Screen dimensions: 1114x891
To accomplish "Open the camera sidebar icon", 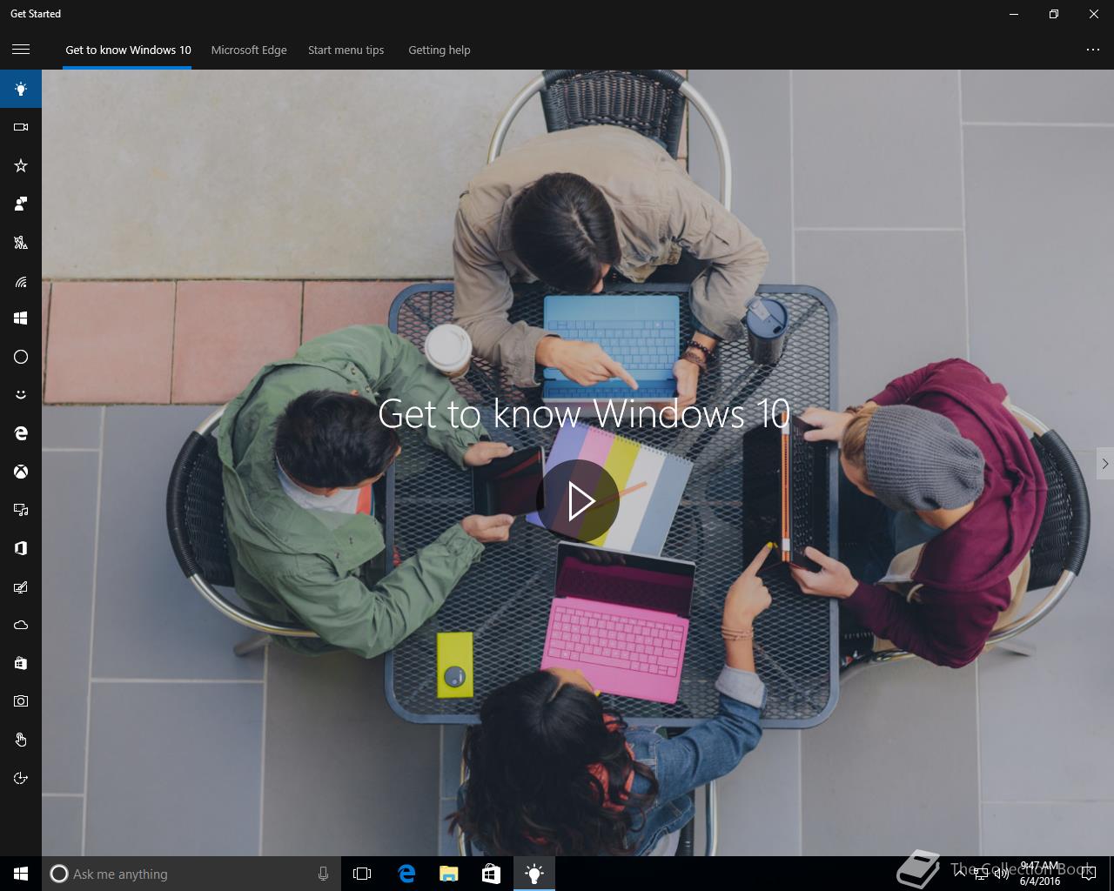I will click(21, 701).
